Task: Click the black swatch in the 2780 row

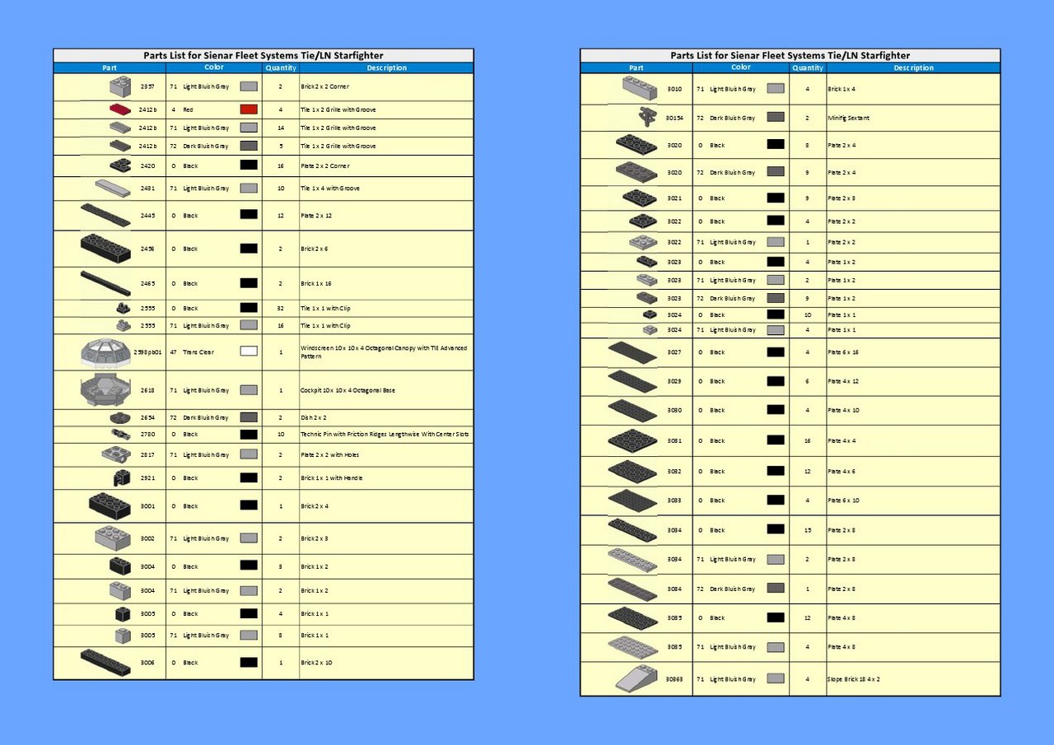Action: point(249,434)
